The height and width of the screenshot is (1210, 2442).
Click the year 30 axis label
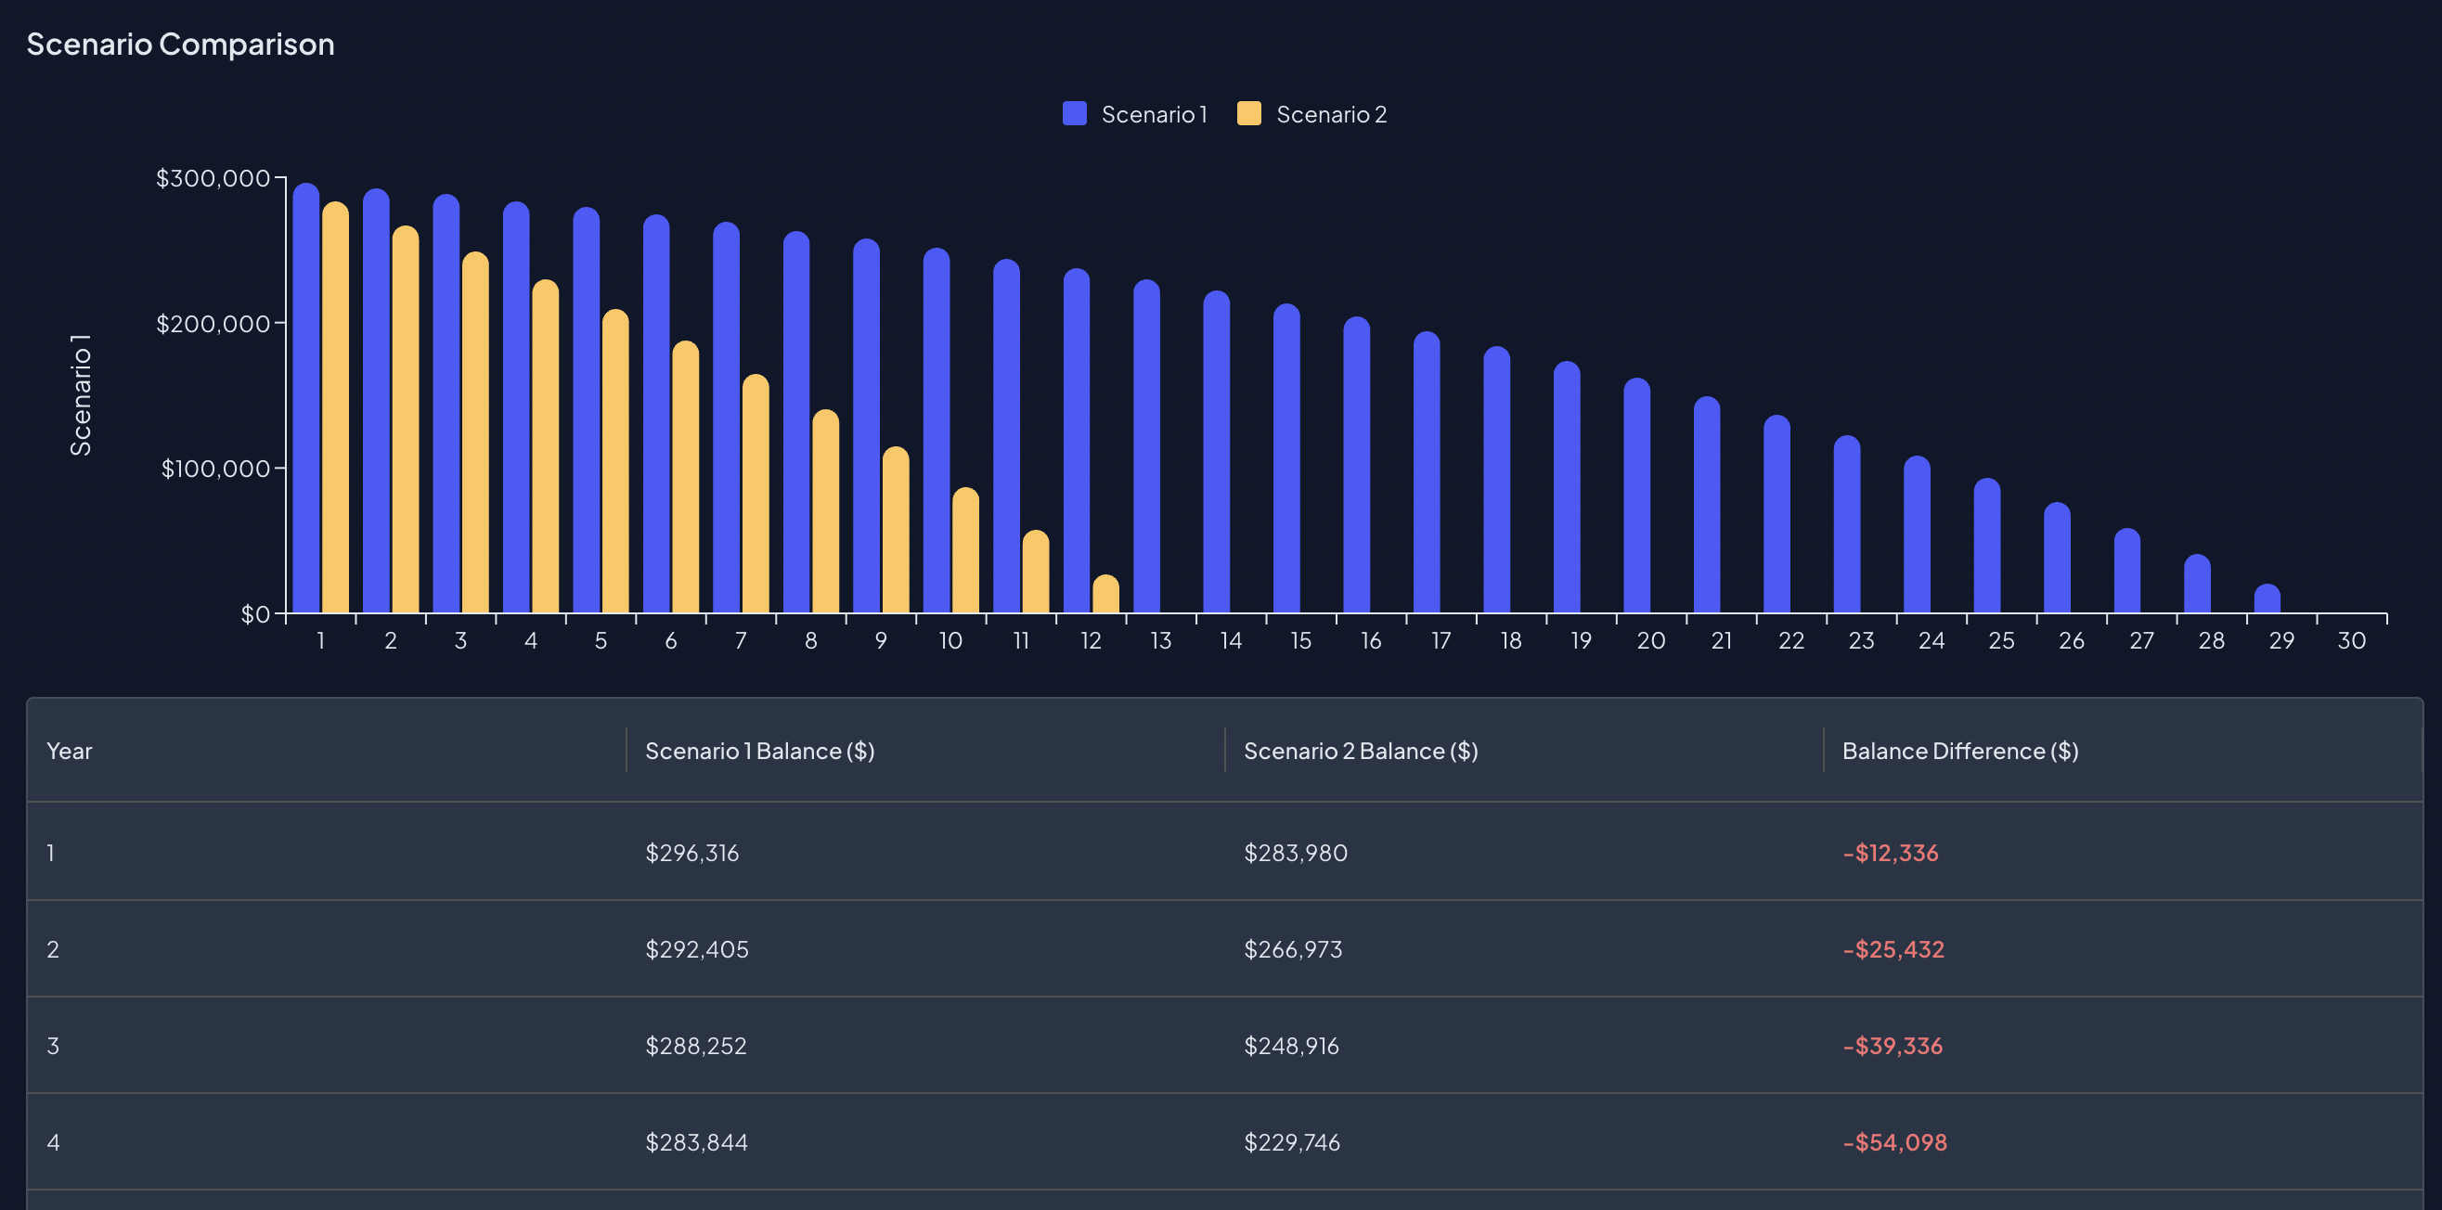tap(2351, 640)
